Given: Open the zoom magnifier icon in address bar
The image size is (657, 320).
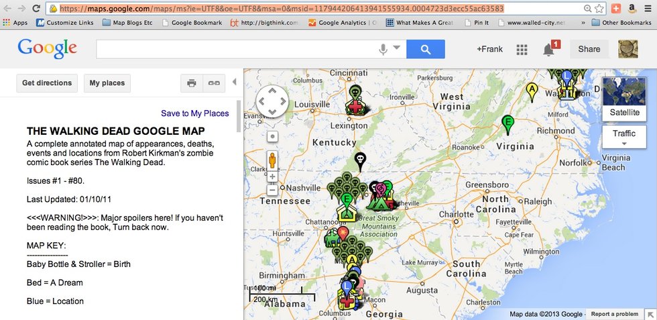Looking at the screenshot, I should [x=588, y=9].
